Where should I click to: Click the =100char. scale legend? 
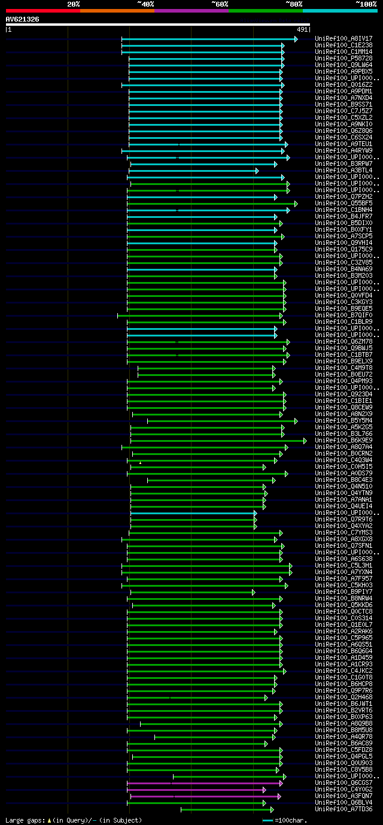(x=285, y=820)
